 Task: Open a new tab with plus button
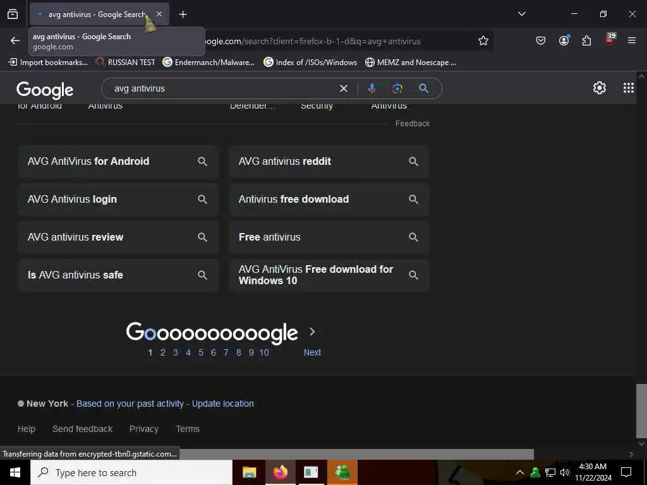pos(183,15)
